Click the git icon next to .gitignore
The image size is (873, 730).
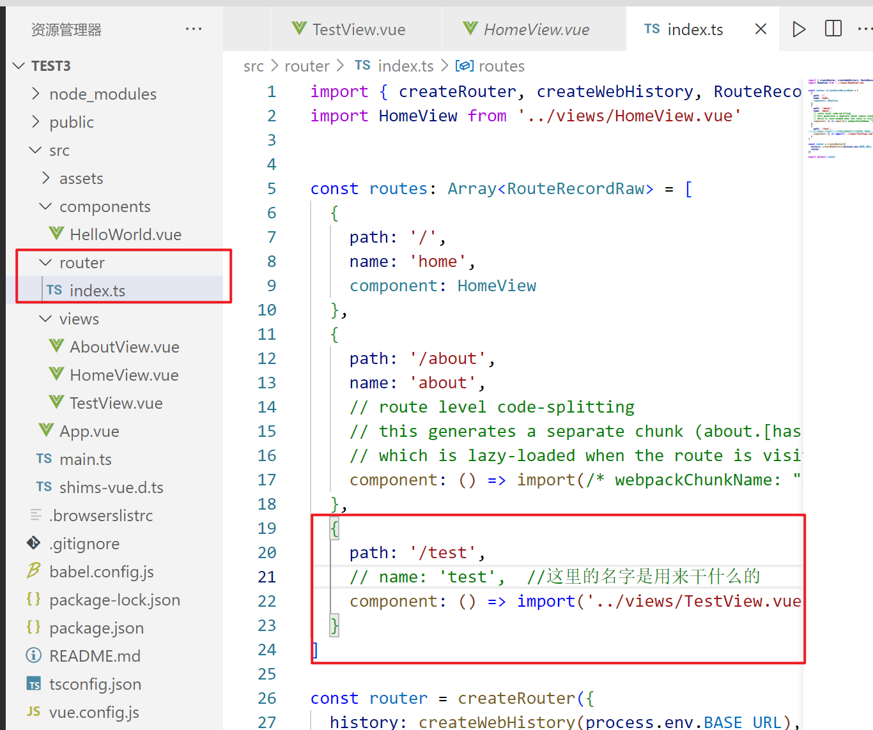click(x=34, y=544)
